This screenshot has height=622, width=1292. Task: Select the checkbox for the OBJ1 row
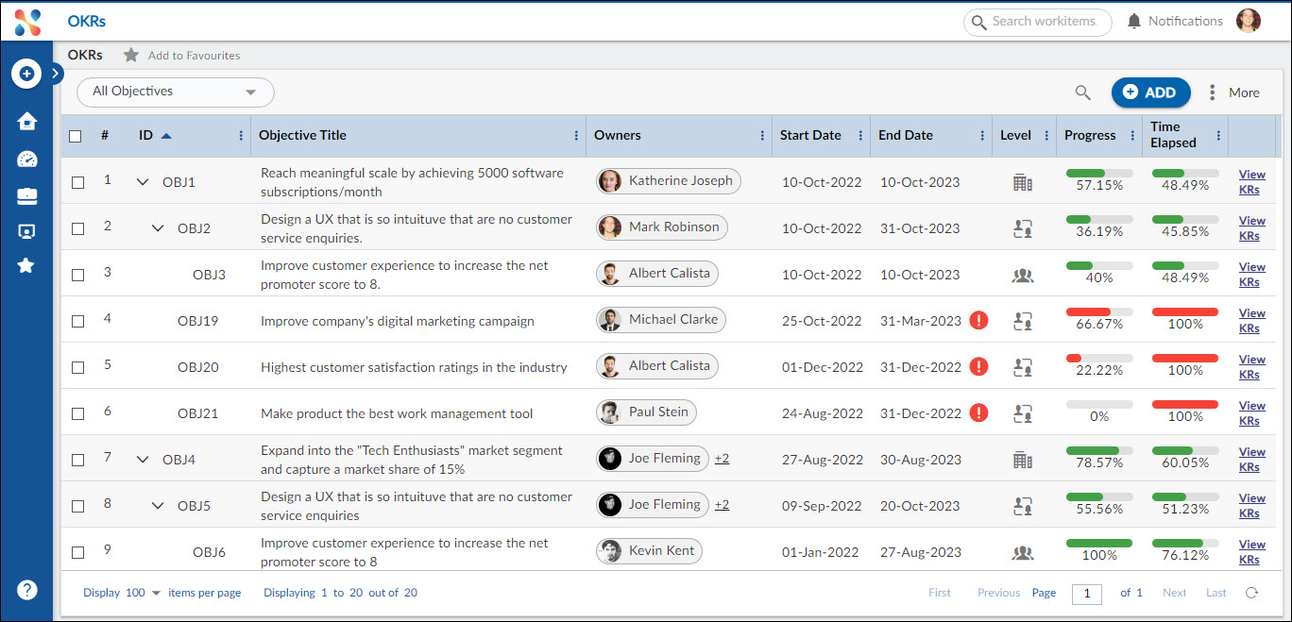tap(77, 182)
